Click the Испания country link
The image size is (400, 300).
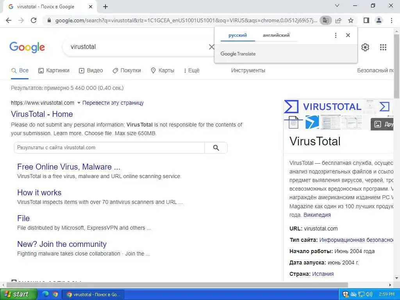pos(323,274)
